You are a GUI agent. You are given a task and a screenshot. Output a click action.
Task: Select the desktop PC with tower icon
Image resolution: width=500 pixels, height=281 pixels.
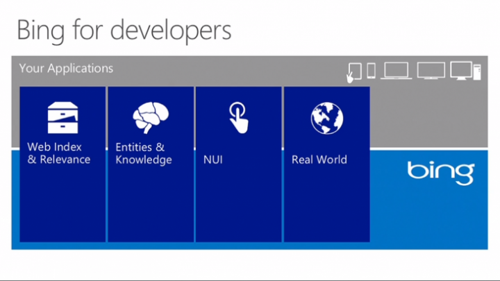tap(465, 70)
